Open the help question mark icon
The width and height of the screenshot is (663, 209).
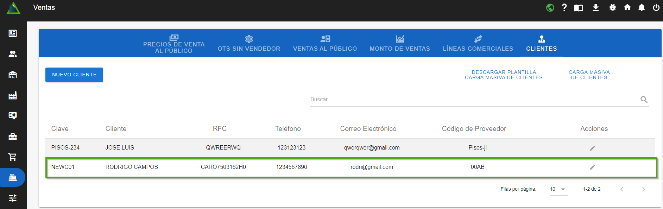click(564, 7)
